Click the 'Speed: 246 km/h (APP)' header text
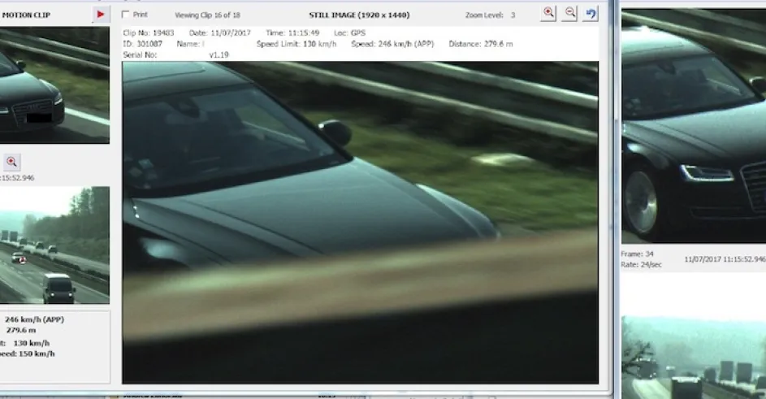766x399 pixels. [x=392, y=44]
